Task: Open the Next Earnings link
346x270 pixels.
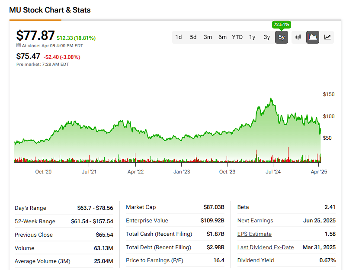Action: pos(255,221)
